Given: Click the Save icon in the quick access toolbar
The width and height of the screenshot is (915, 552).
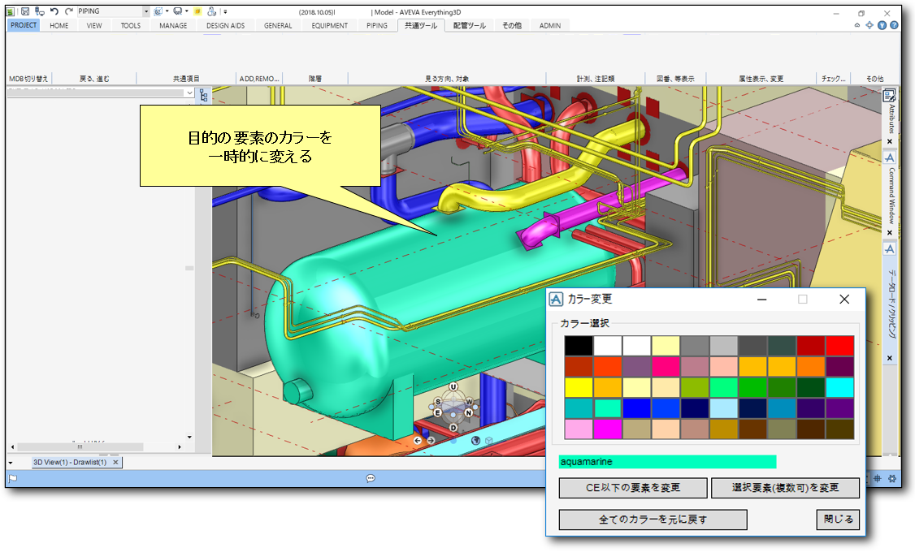Looking at the screenshot, I should (x=24, y=11).
